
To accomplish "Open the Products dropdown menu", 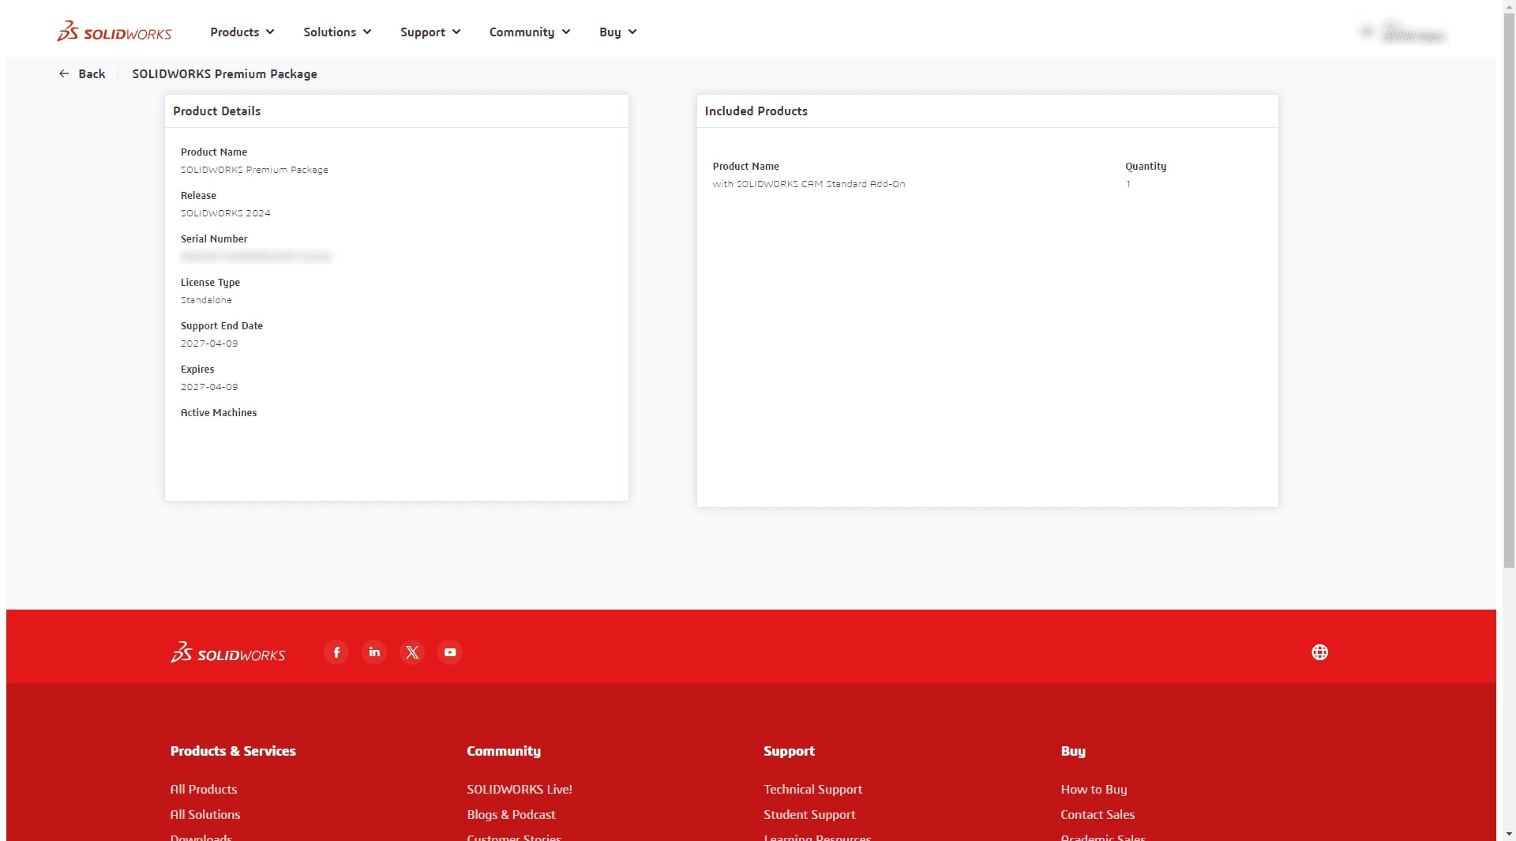I will point(242,32).
